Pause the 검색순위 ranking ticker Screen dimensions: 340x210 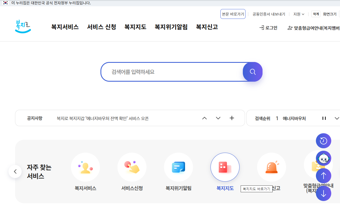pos(324,118)
